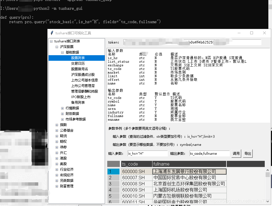
Task: Expand the 债券 tree node
Action: [x=57, y=147]
